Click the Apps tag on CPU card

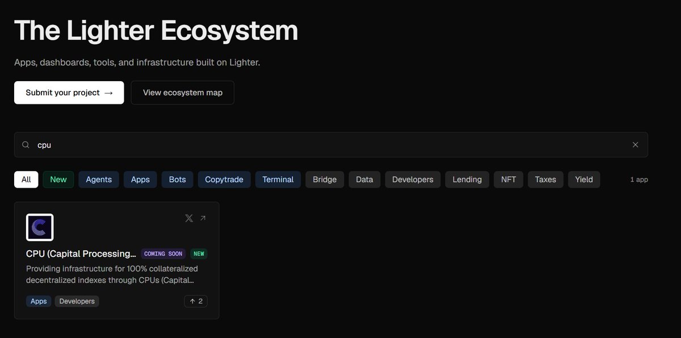pos(39,301)
